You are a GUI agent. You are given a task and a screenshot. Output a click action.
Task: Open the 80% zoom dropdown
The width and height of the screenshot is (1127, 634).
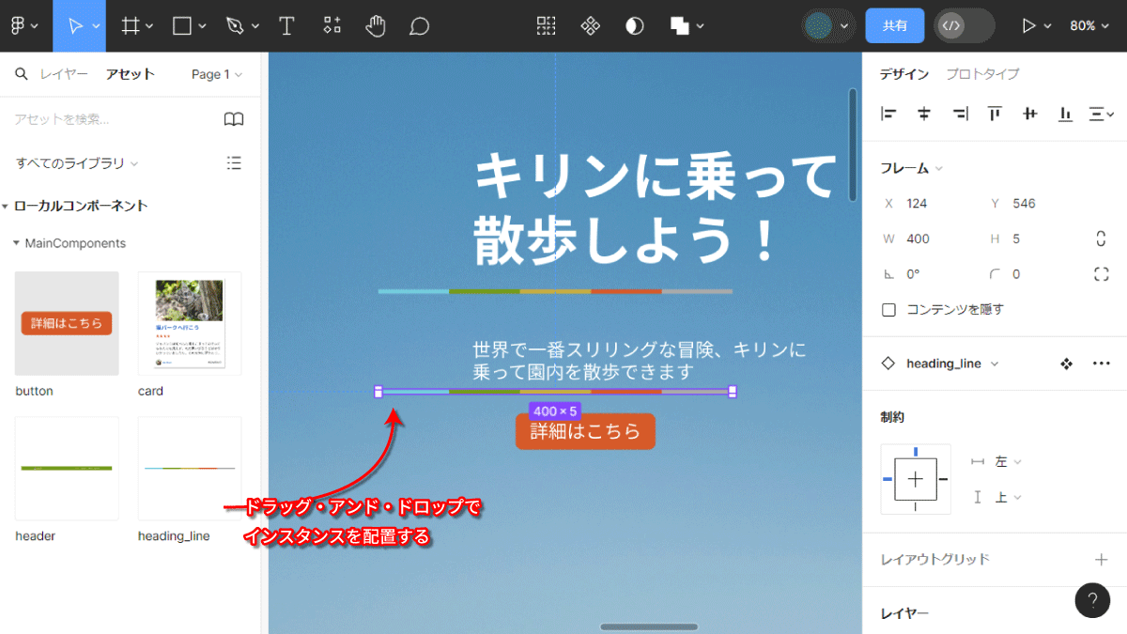1088,26
